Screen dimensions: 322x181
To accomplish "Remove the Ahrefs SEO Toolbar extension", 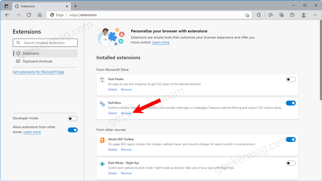I will click(126, 150).
